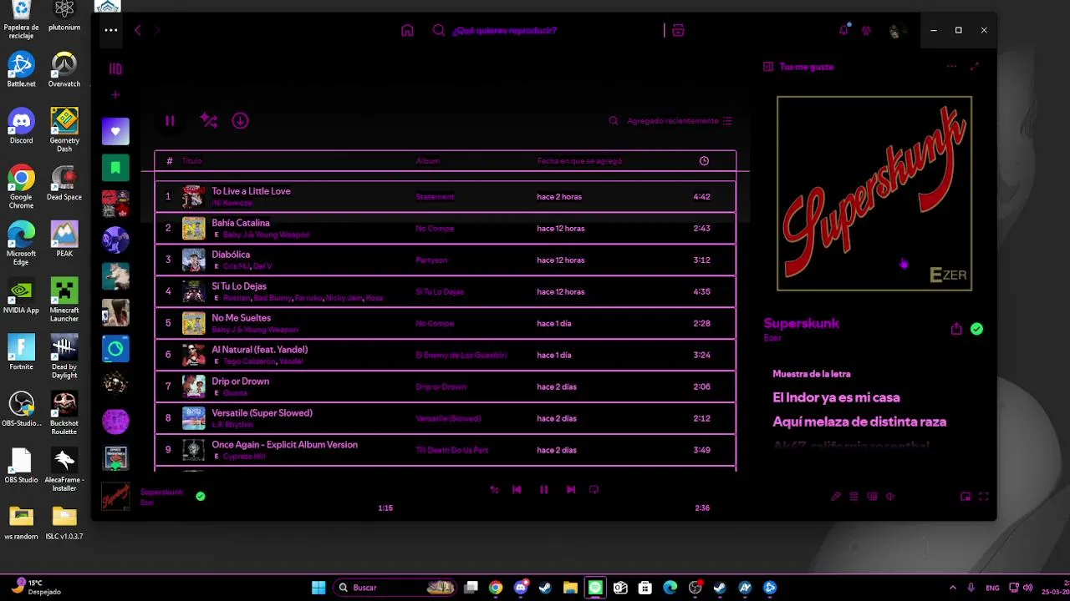
Task: Toggle the green saved checkmark in Now Playing panel
Action: click(x=976, y=329)
